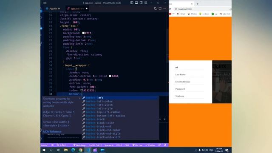Open a new browser tab
This screenshot has height=153, width=272.
197,4
